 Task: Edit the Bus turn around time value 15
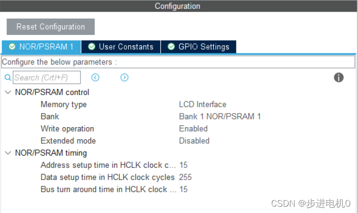coord(183,189)
